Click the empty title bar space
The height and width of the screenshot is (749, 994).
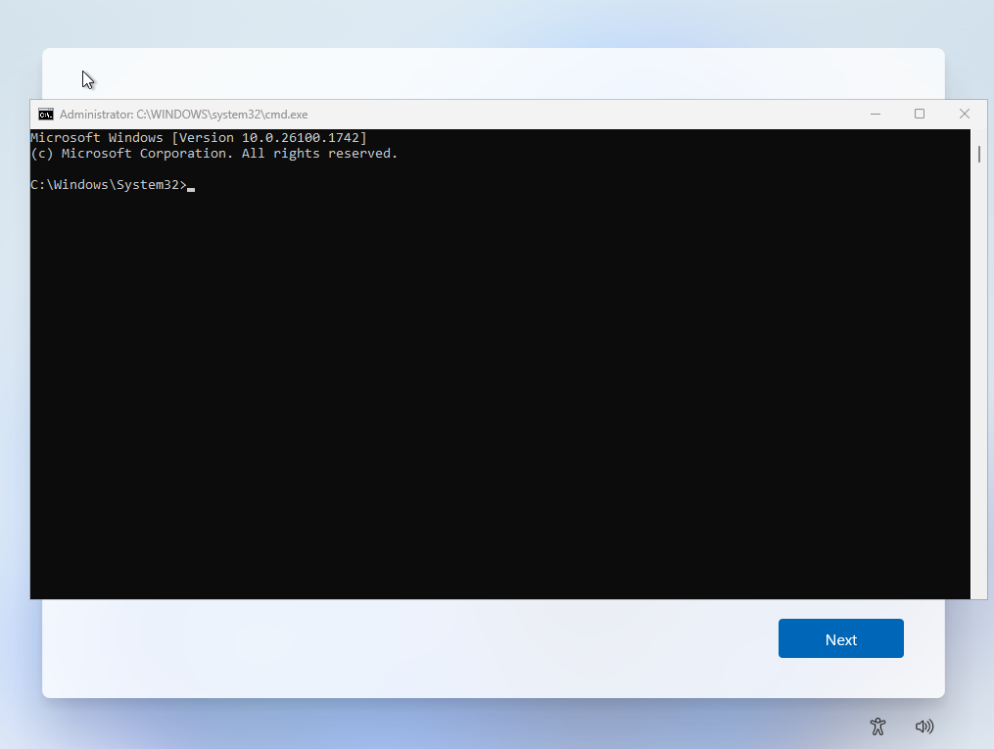(x=588, y=115)
